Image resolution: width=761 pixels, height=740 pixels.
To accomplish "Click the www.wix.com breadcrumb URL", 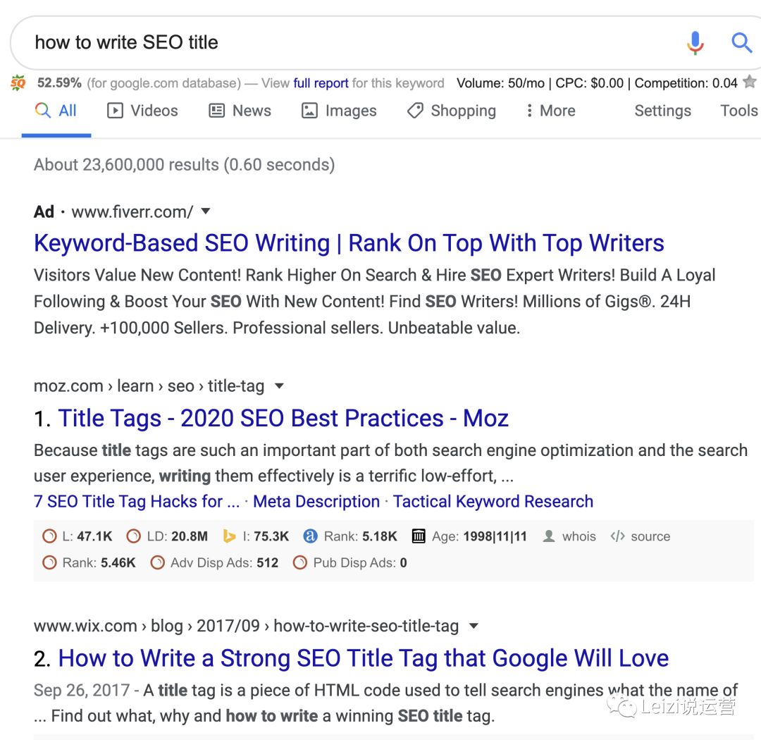I will click(246, 626).
